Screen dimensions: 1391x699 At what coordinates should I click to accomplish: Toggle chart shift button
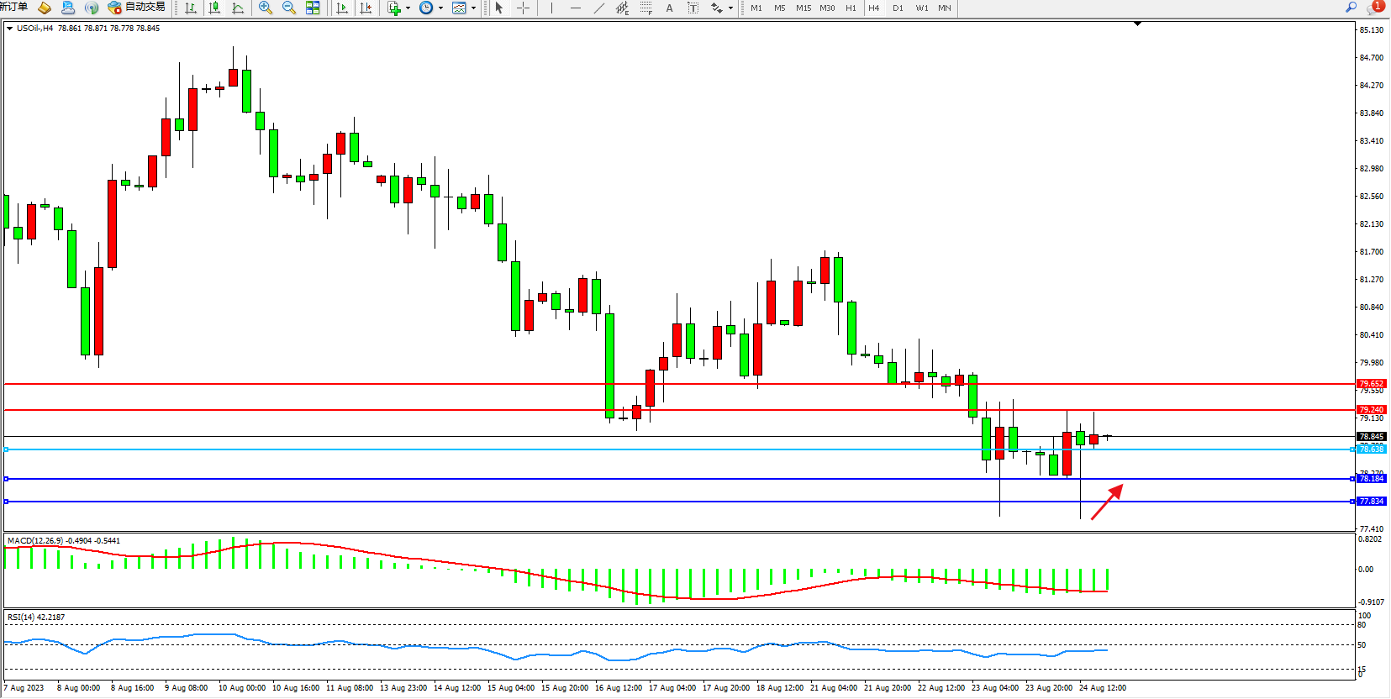point(366,8)
